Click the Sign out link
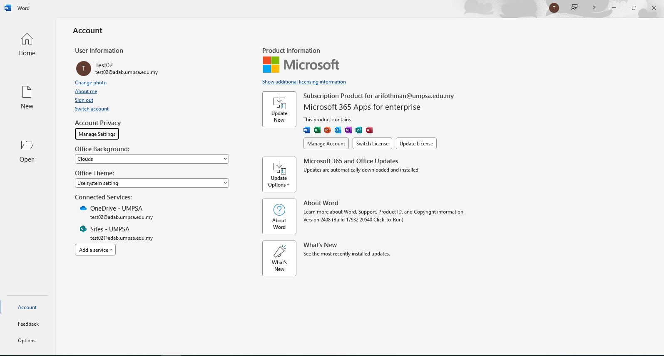 (84, 100)
